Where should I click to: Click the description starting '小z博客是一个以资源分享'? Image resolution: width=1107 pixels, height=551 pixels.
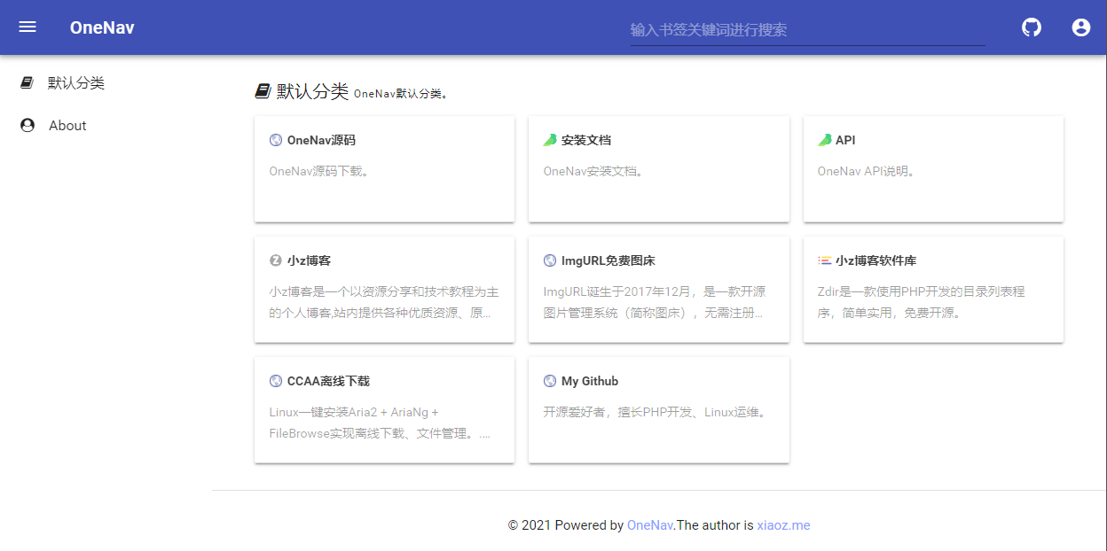[x=384, y=302]
